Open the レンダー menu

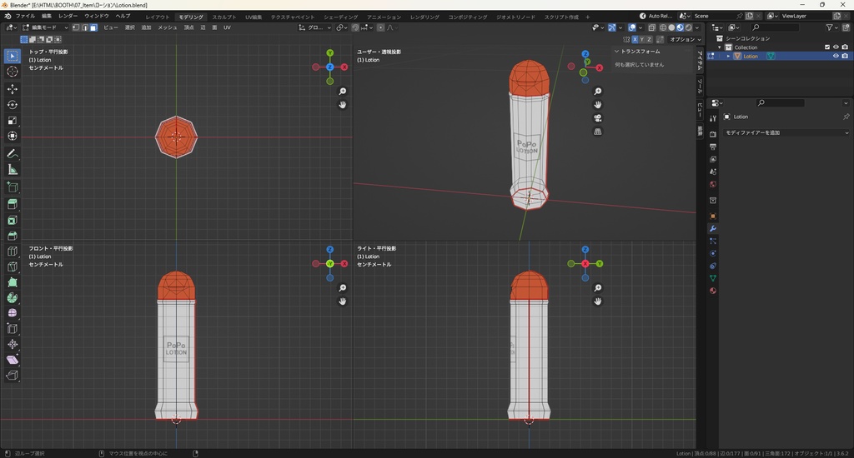(68, 17)
